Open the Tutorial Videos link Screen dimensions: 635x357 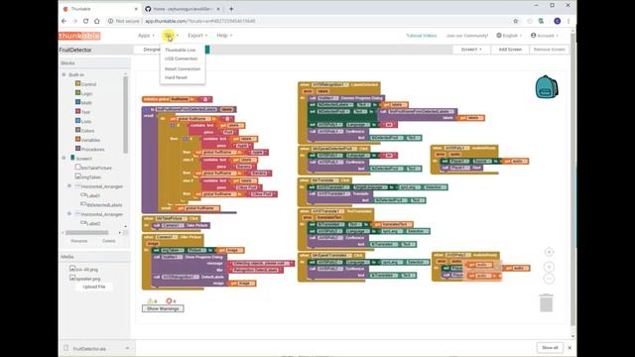pos(421,36)
